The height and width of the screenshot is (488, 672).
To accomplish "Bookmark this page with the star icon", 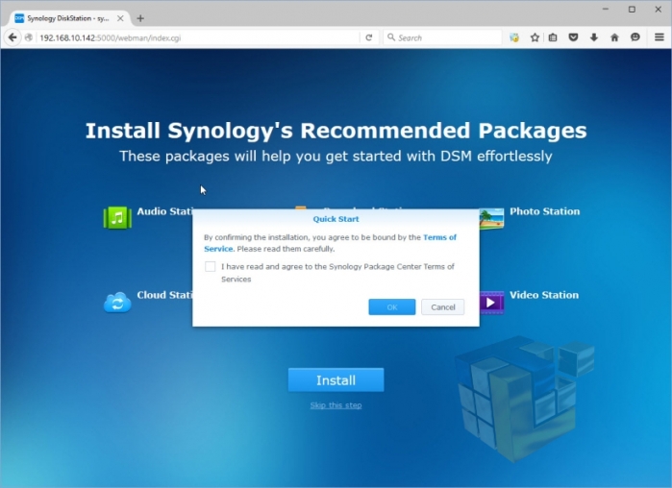I will 535,37.
